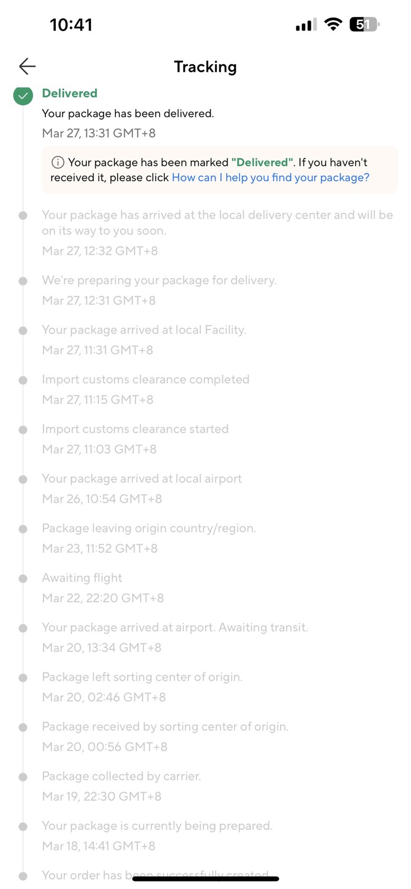Screen dimensions: 411x889
Task: Select the 'preparing your package for delivery' timeline dot
Action: 23,281
